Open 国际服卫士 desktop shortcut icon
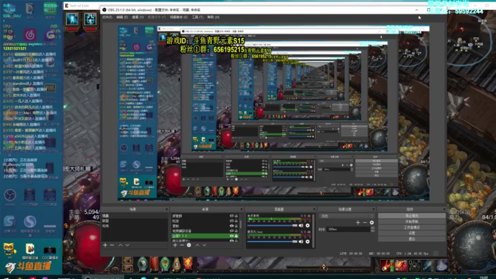The image size is (496, 279). [30, 249]
